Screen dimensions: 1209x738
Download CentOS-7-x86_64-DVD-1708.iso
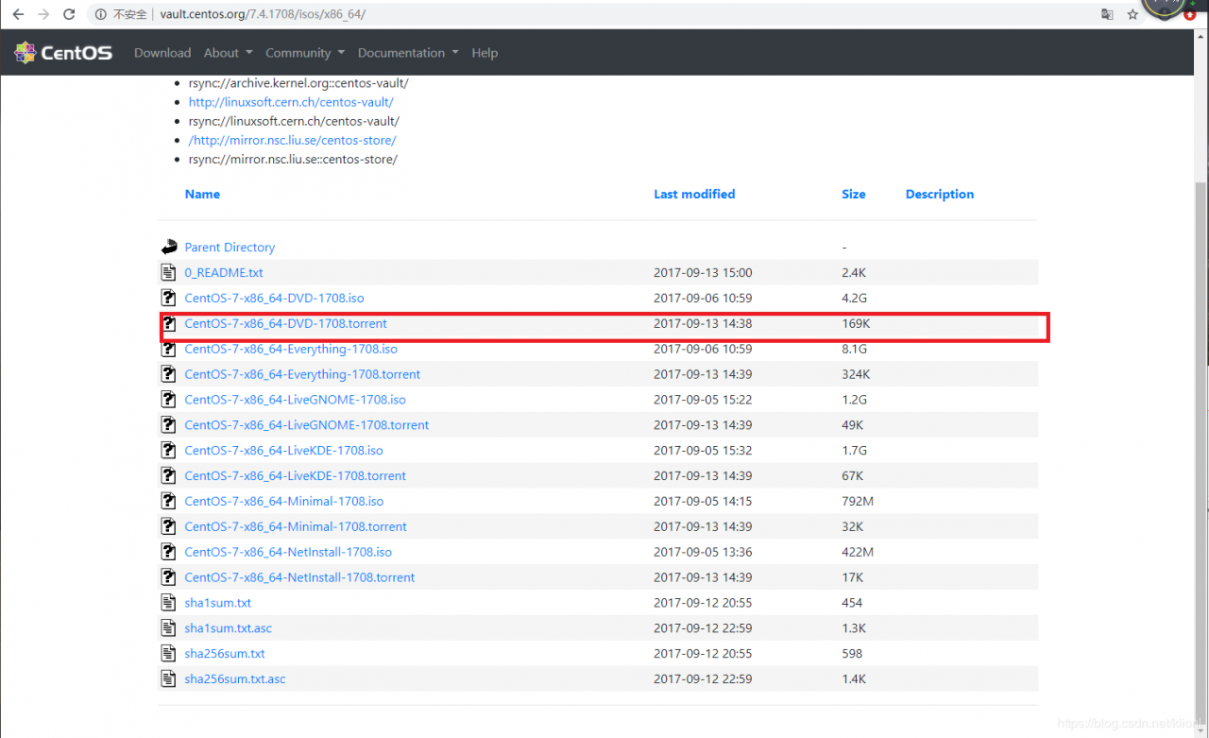click(274, 298)
